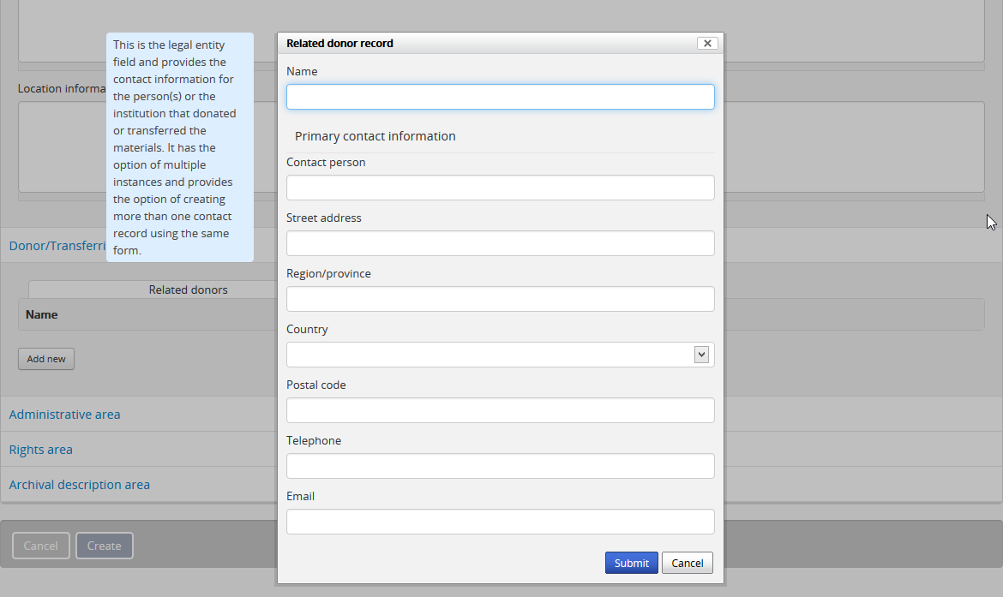Click the page-level Cancel button
Viewport: 1003px width, 597px height.
[40, 546]
